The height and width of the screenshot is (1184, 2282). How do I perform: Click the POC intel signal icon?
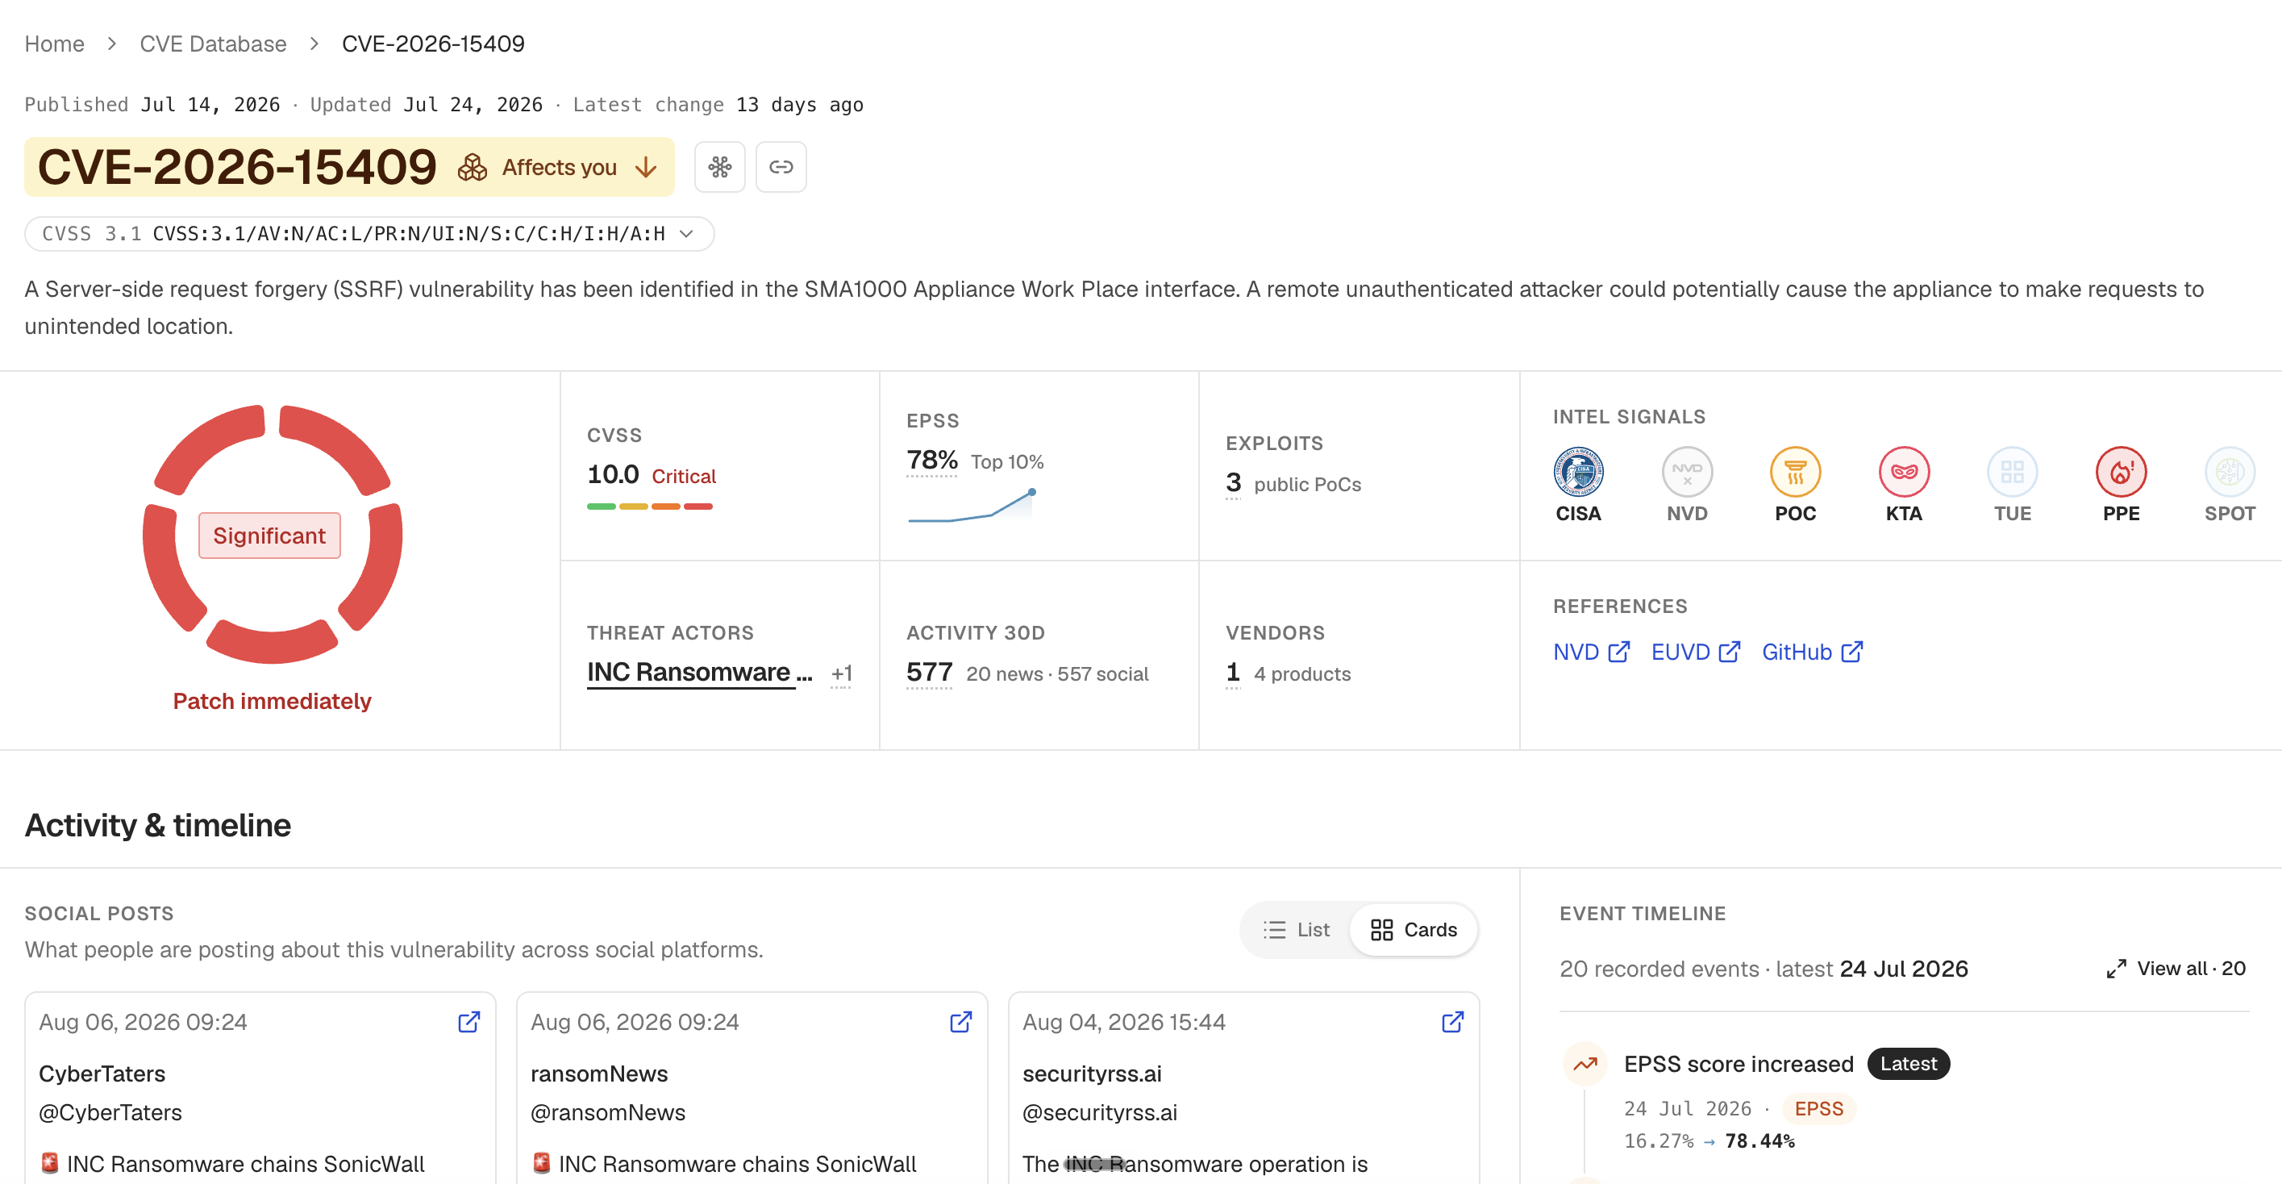click(1795, 472)
